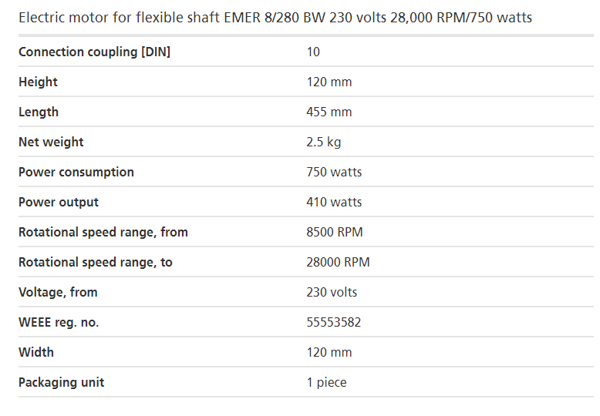600x416 pixels.
Task: Select the Power consumption label
Action: 76,173
